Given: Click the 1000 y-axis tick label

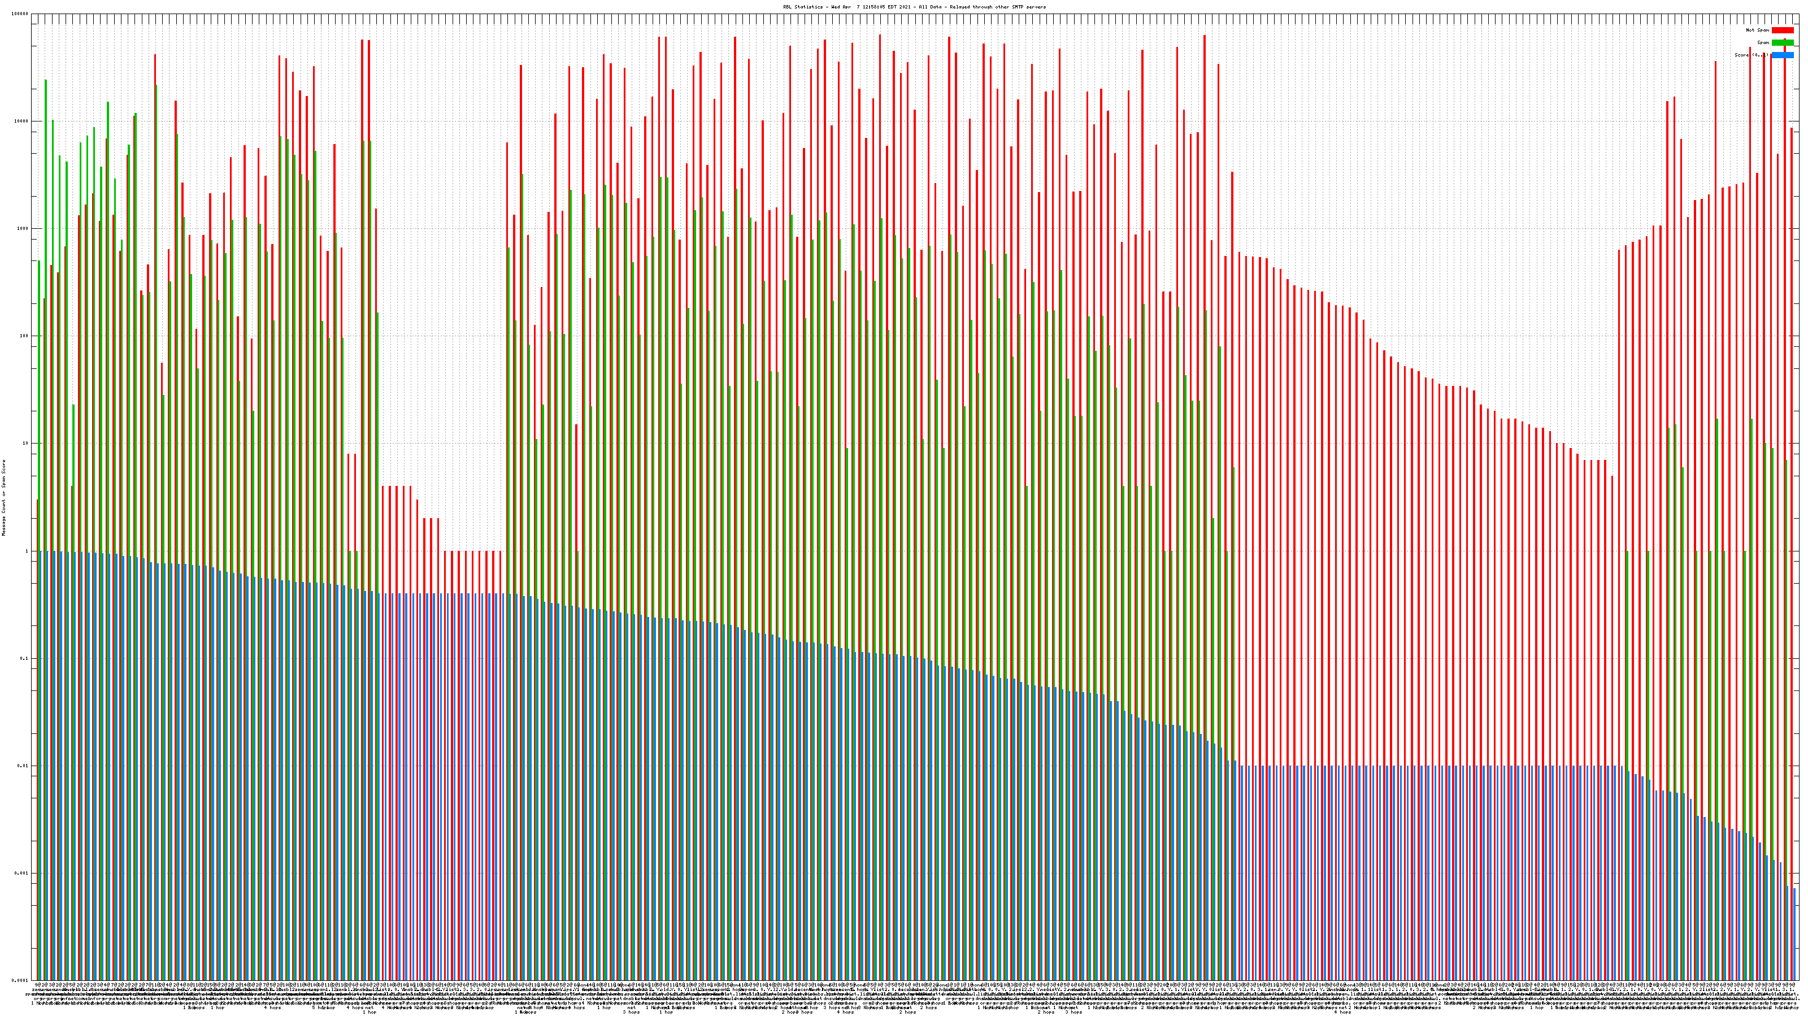Looking at the screenshot, I should click(23, 228).
